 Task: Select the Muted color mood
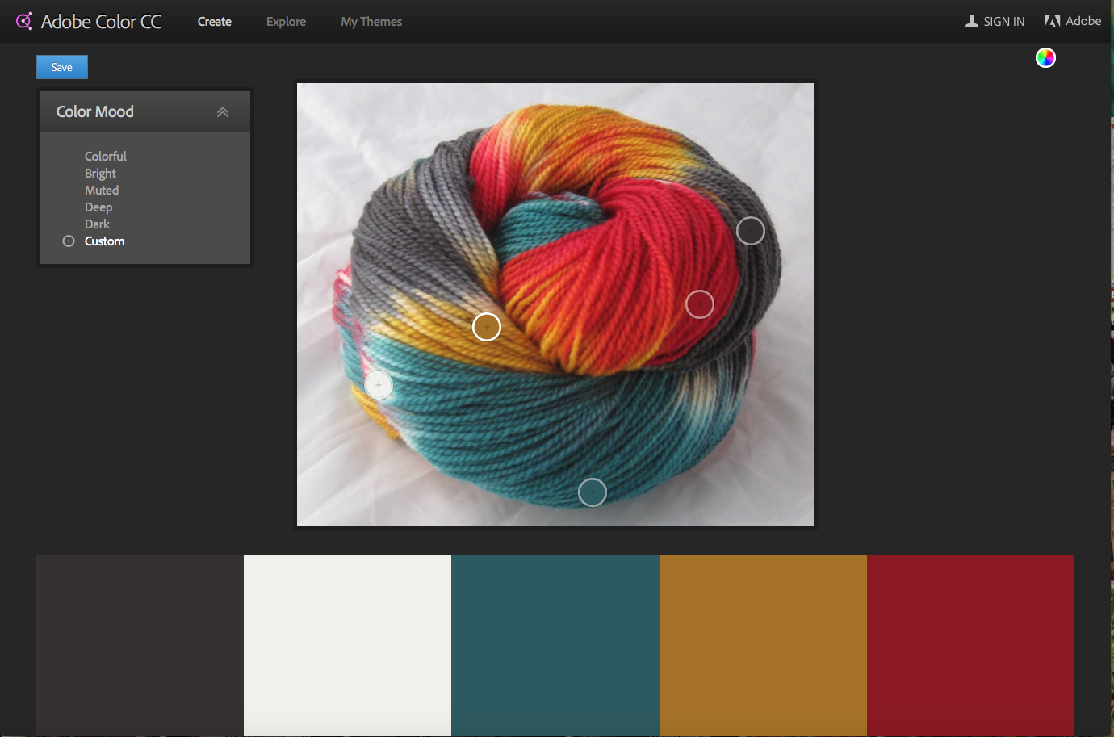102,190
